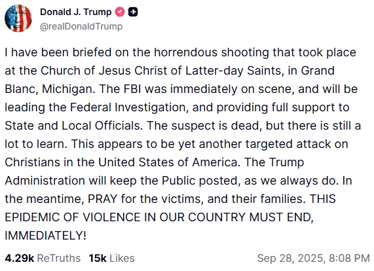Viewport: 374px width, 271px height.
Task: Click the ReTruths label
Action: [x=59, y=259]
